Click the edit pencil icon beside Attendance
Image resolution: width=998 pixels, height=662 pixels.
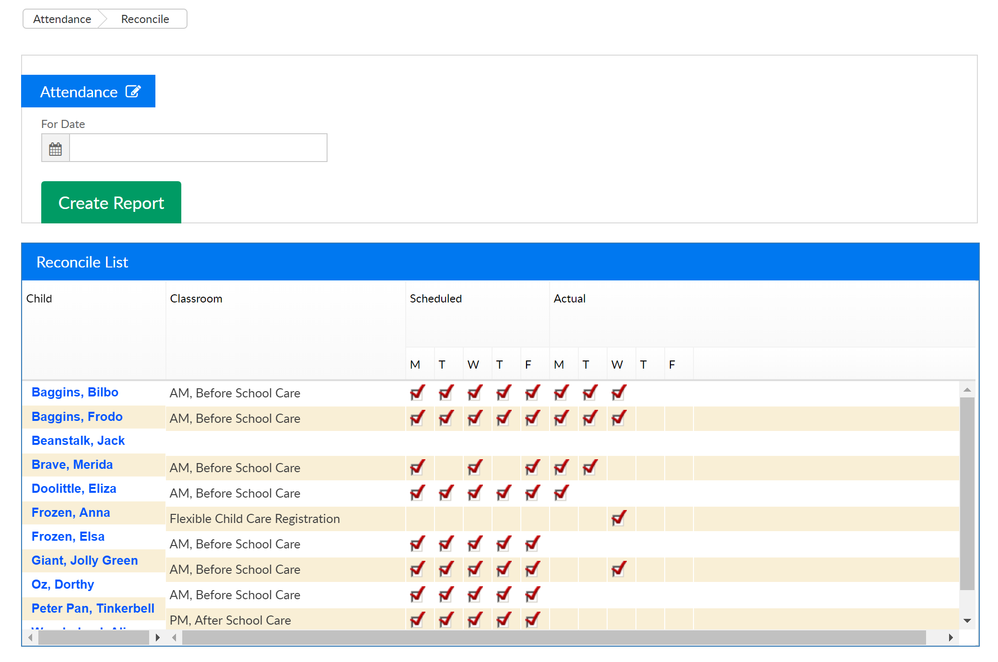tap(133, 91)
